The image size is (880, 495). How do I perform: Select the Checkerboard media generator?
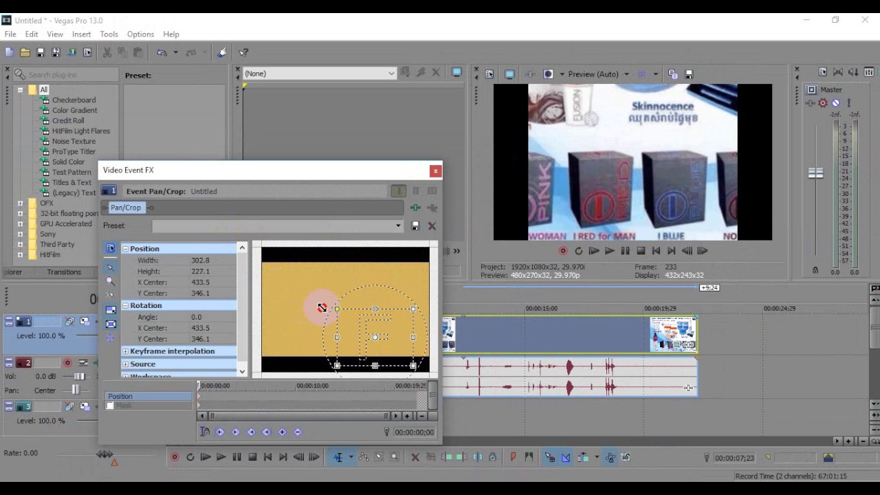74,100
